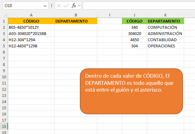Select column B header
Image resolution: width=195 pixels, height=134 pixels.
pyautogui.click(x=76, y=15)
